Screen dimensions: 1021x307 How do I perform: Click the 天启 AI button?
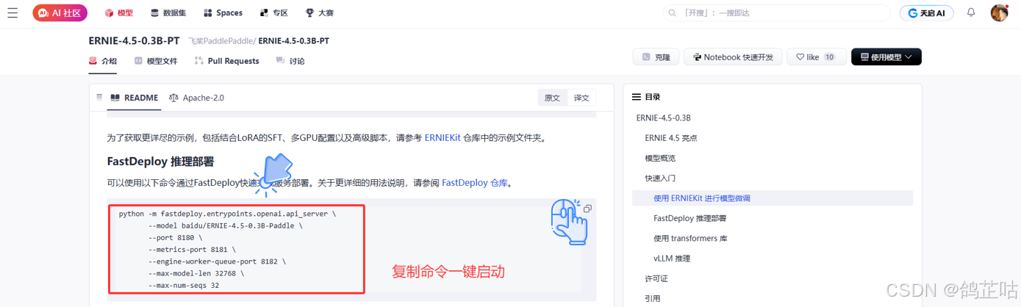(926, 12)
